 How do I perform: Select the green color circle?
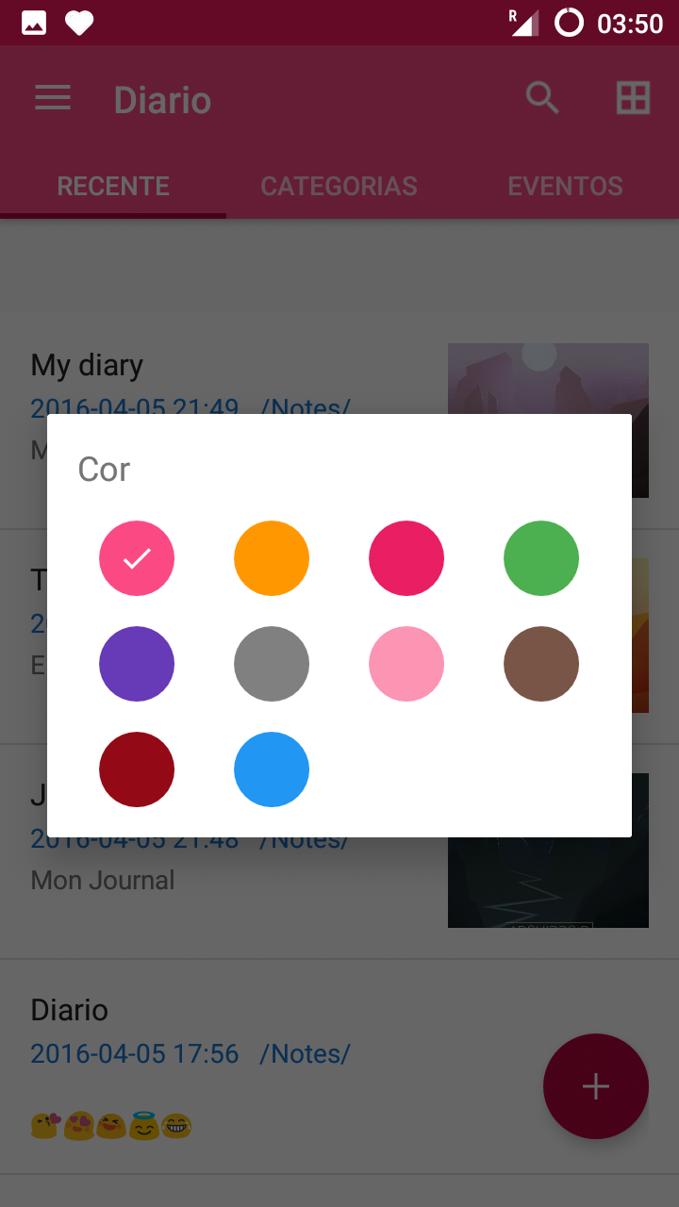click(541, 558)
